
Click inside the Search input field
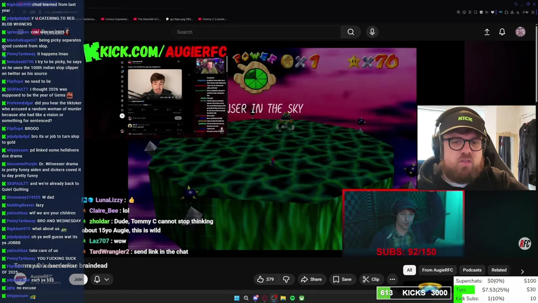[256, 32]
